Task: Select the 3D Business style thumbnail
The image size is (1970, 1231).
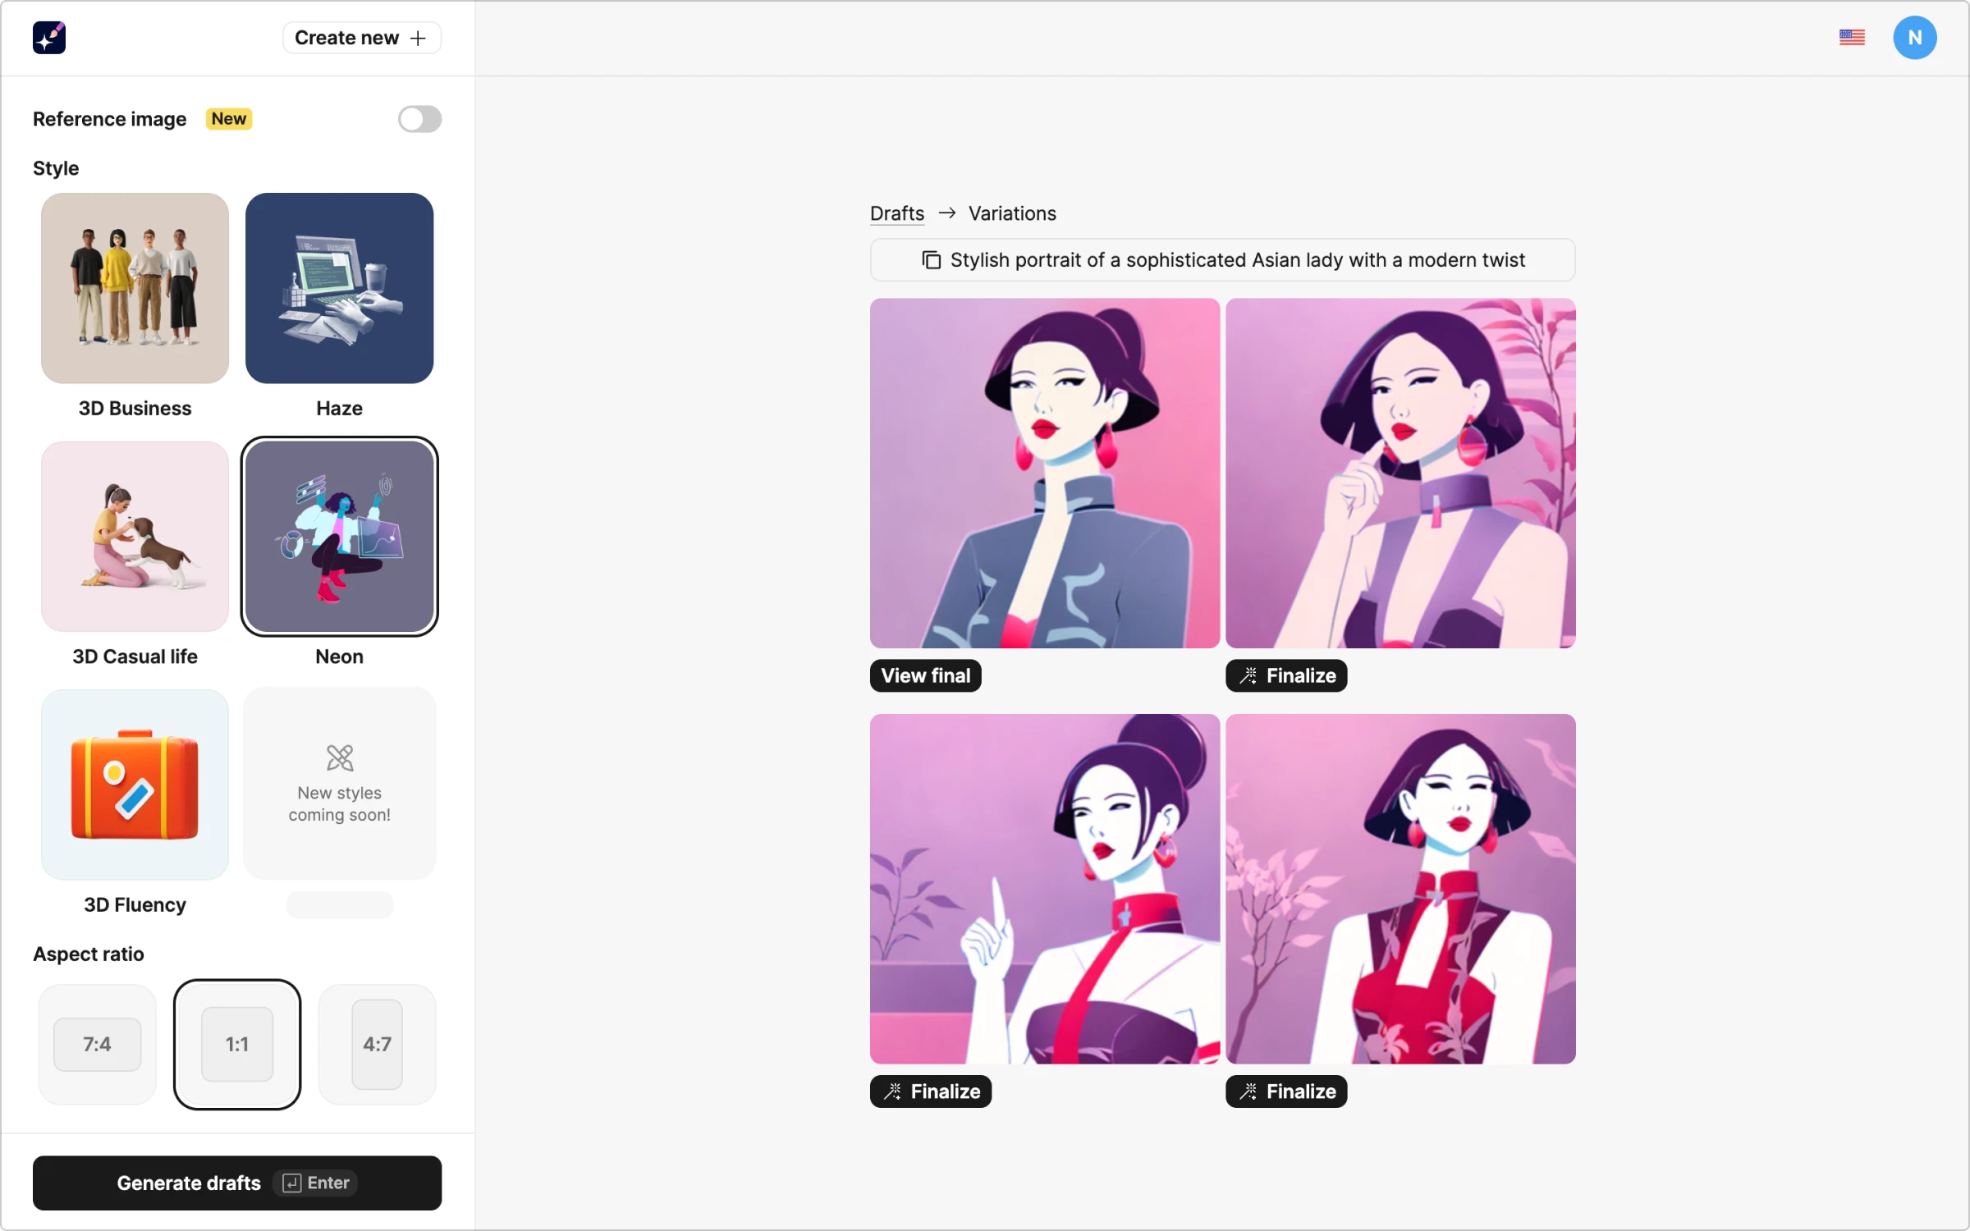Action: pyautogui.click(x=135, y=288)
